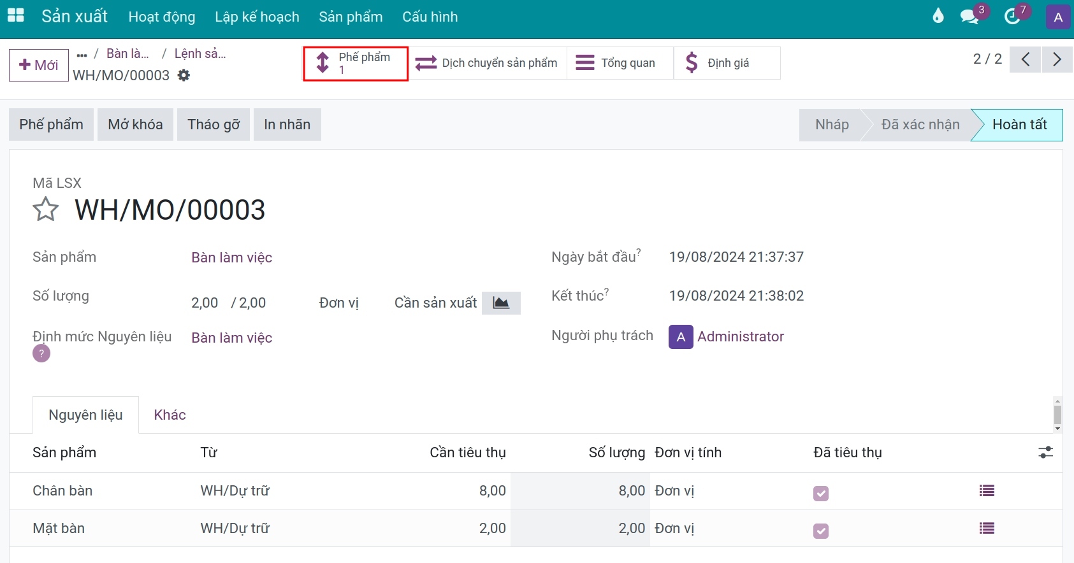
Task: Open the Sản phẩm menu
Action: click(351, 17)
